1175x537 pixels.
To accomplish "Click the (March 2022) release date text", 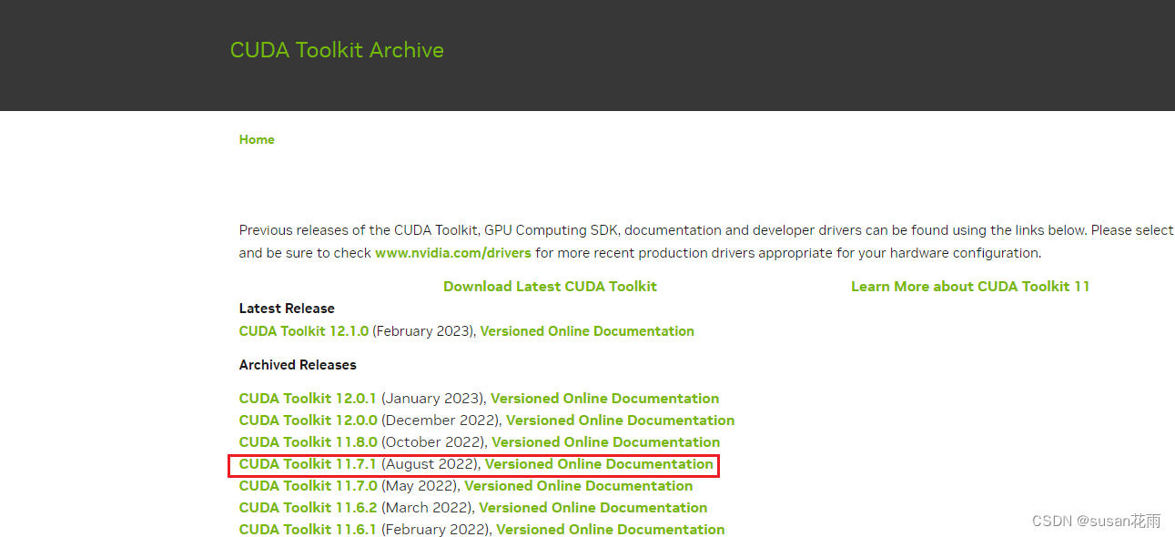I will pyautogui.click(x=427, y=508).
